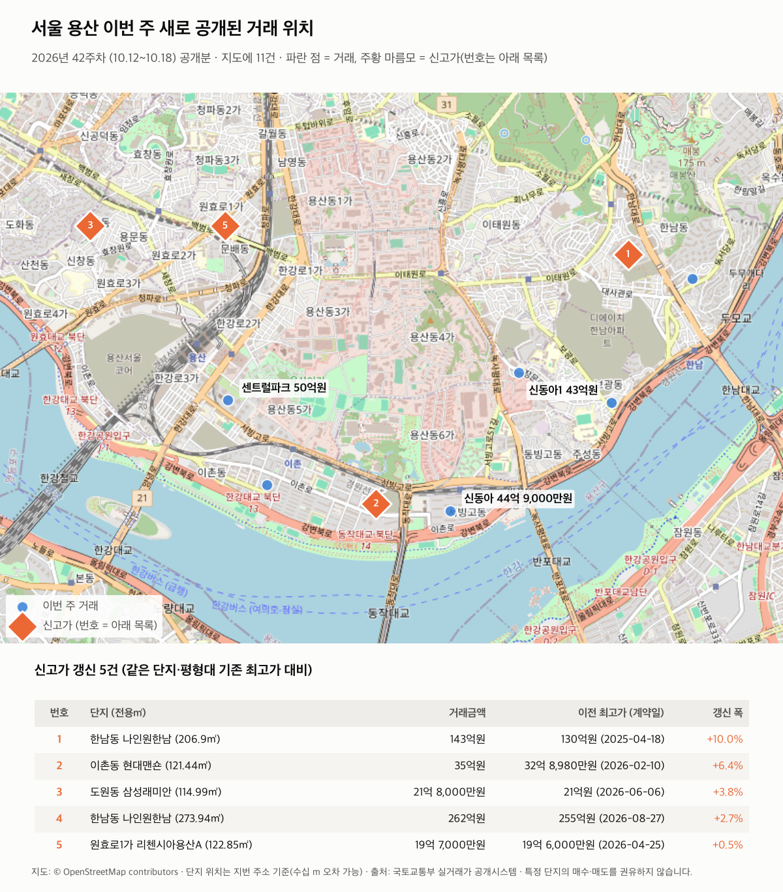The height and width of the screenshot is (892, 783).
Task: Click the +6.4% change value
Action: 728,765
